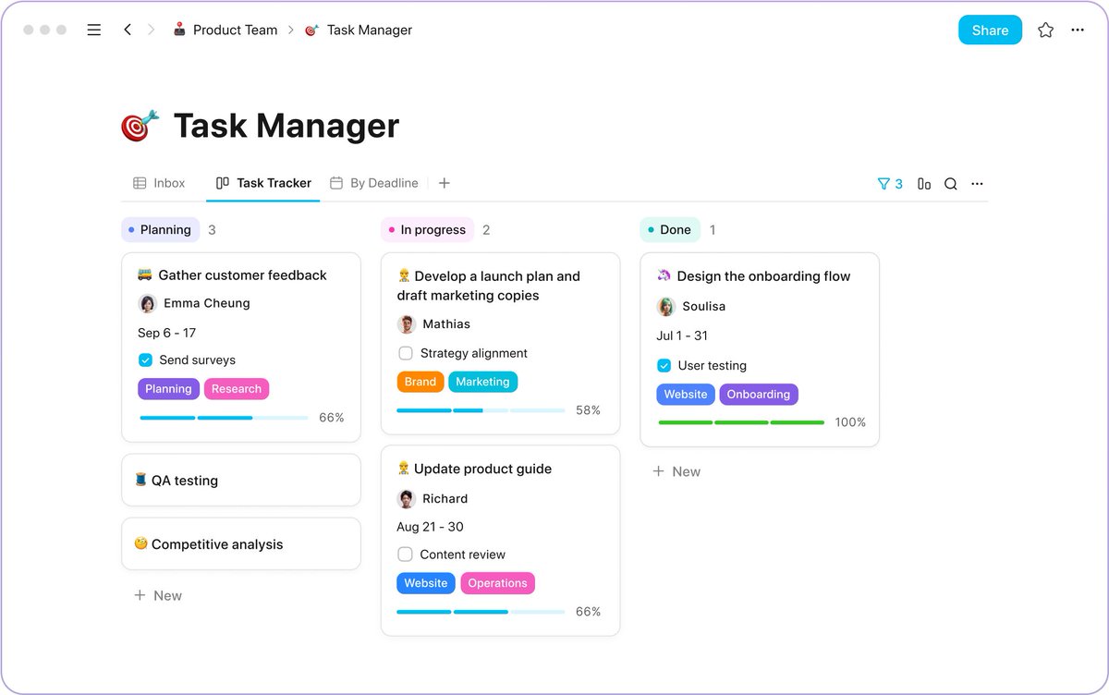Open the Inbox tab
Viewport: 1109px width, 695px height.
(158, 183)
